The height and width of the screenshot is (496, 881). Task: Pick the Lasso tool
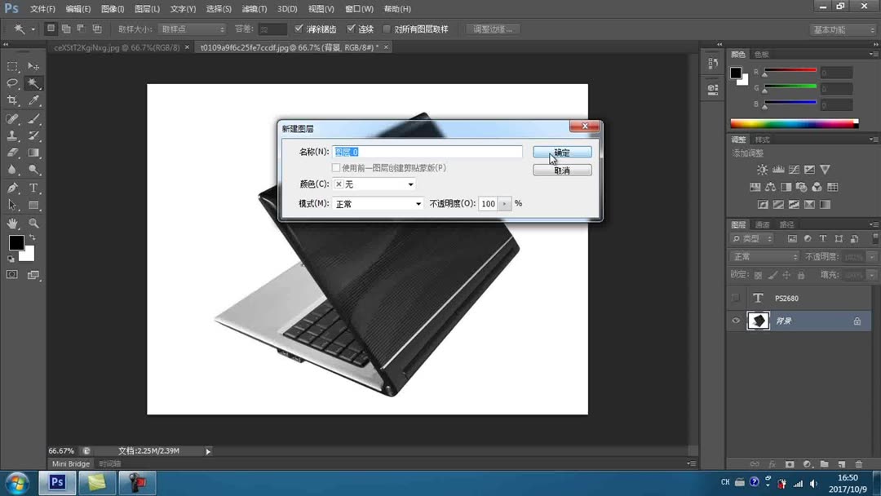(11, 83)
